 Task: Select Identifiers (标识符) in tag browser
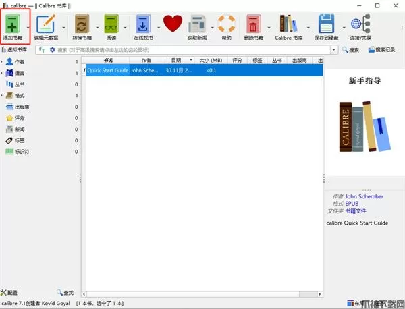18,152
